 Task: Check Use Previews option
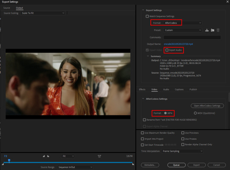click(183, 133)
